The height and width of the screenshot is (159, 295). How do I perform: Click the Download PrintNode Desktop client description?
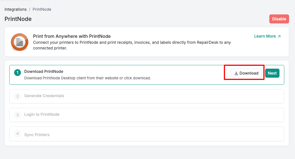pyautogui.click(x=88, y=78)
